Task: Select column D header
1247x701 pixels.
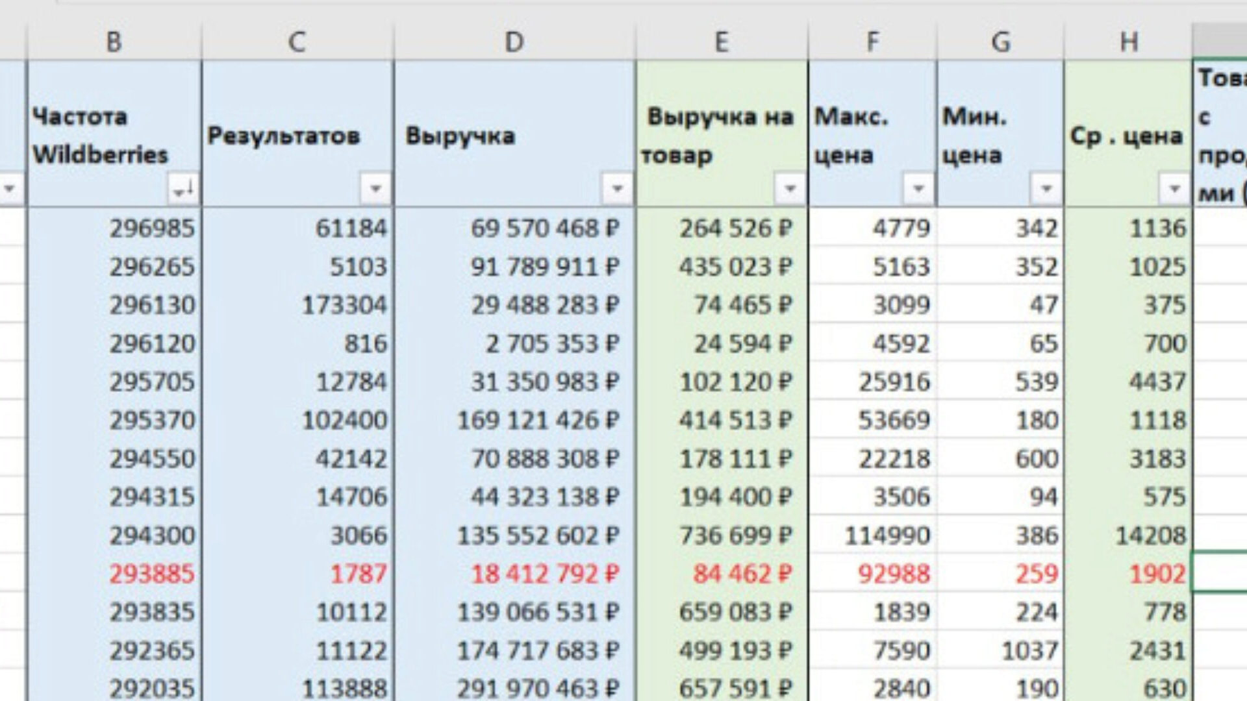Action: point(514,42)
